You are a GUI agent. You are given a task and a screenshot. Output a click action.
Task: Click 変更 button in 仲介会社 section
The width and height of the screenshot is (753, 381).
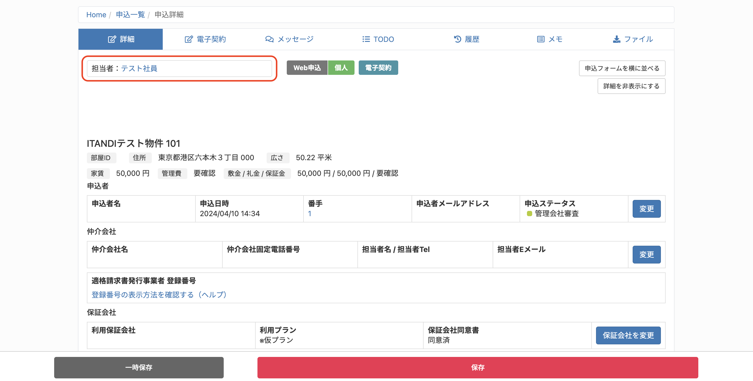647,255
